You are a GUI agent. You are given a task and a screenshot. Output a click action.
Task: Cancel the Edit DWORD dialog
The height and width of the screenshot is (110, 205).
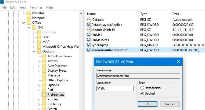coord(170,104)
